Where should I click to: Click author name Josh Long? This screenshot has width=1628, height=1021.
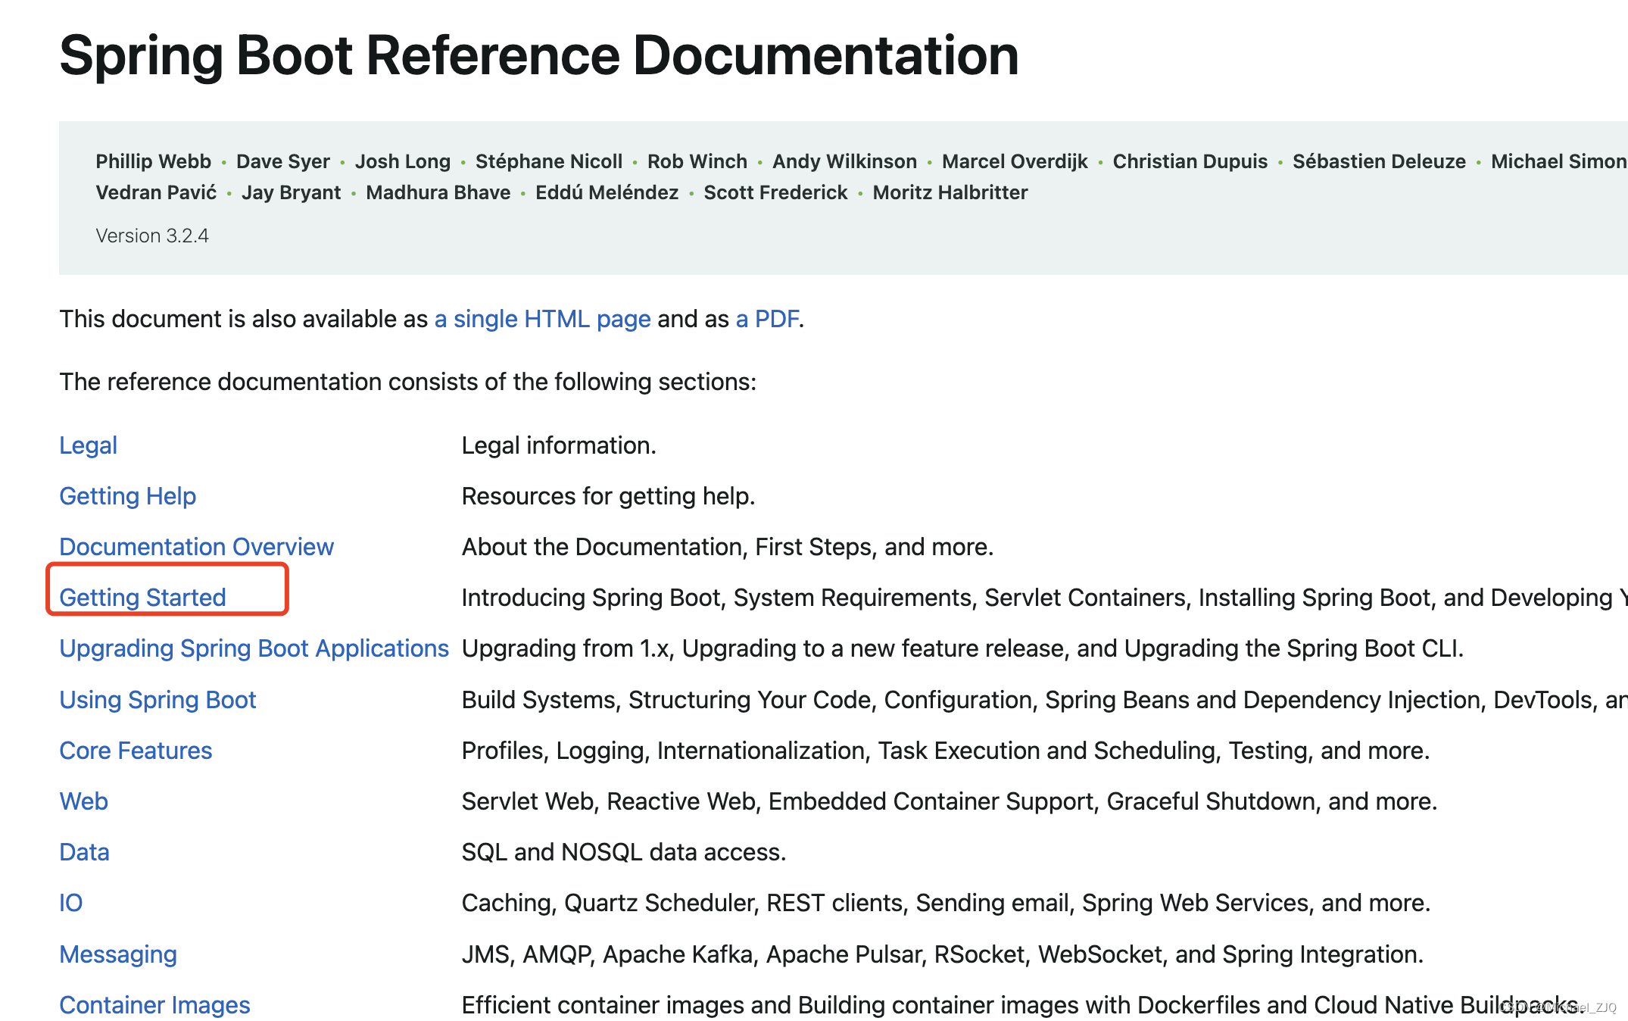403,161
